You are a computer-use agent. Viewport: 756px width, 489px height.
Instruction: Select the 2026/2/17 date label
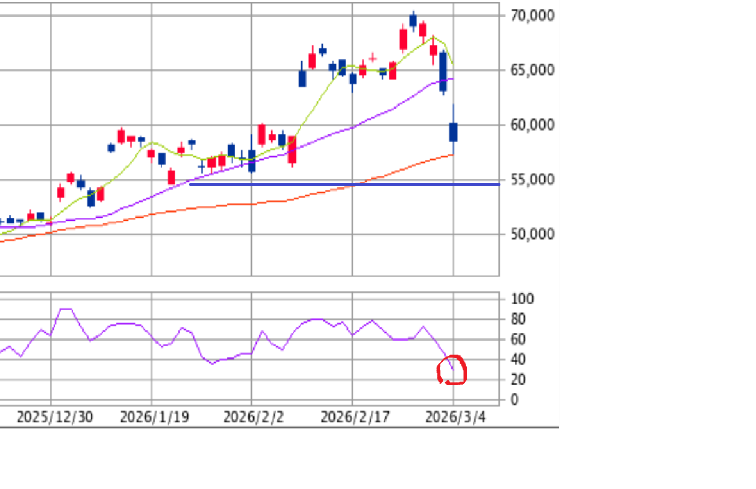355,417
